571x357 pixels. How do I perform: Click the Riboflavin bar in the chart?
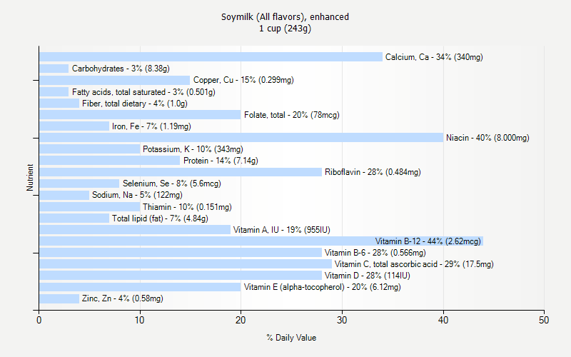(x=181, y=172)
